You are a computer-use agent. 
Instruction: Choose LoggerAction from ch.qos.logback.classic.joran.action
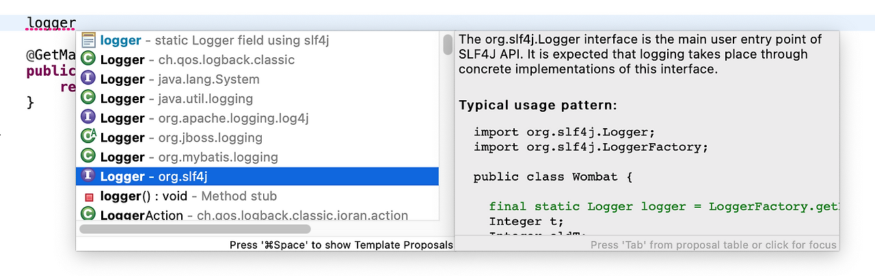coord(254,215)
